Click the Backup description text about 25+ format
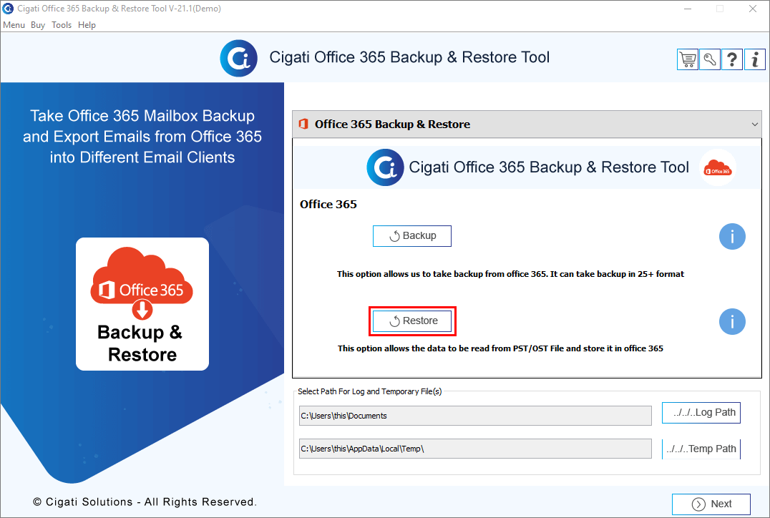 point(510,274)
